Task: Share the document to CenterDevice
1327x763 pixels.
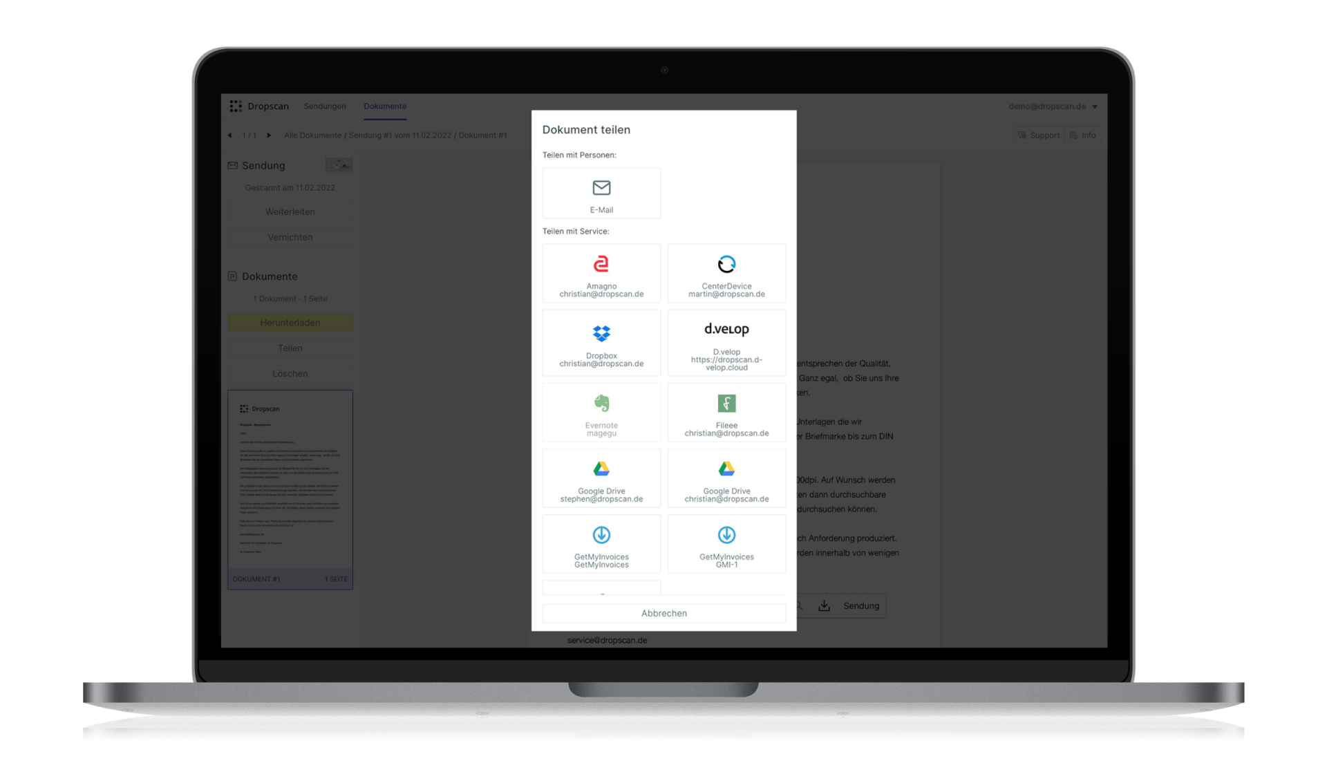Action: click(726, 273)
